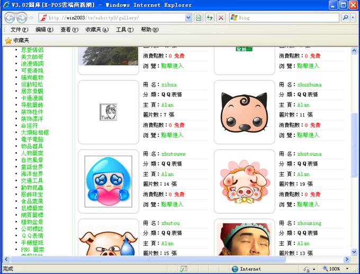Click the Stop loading icon
Screen dimensions: 360x274
tap(221, 17)
